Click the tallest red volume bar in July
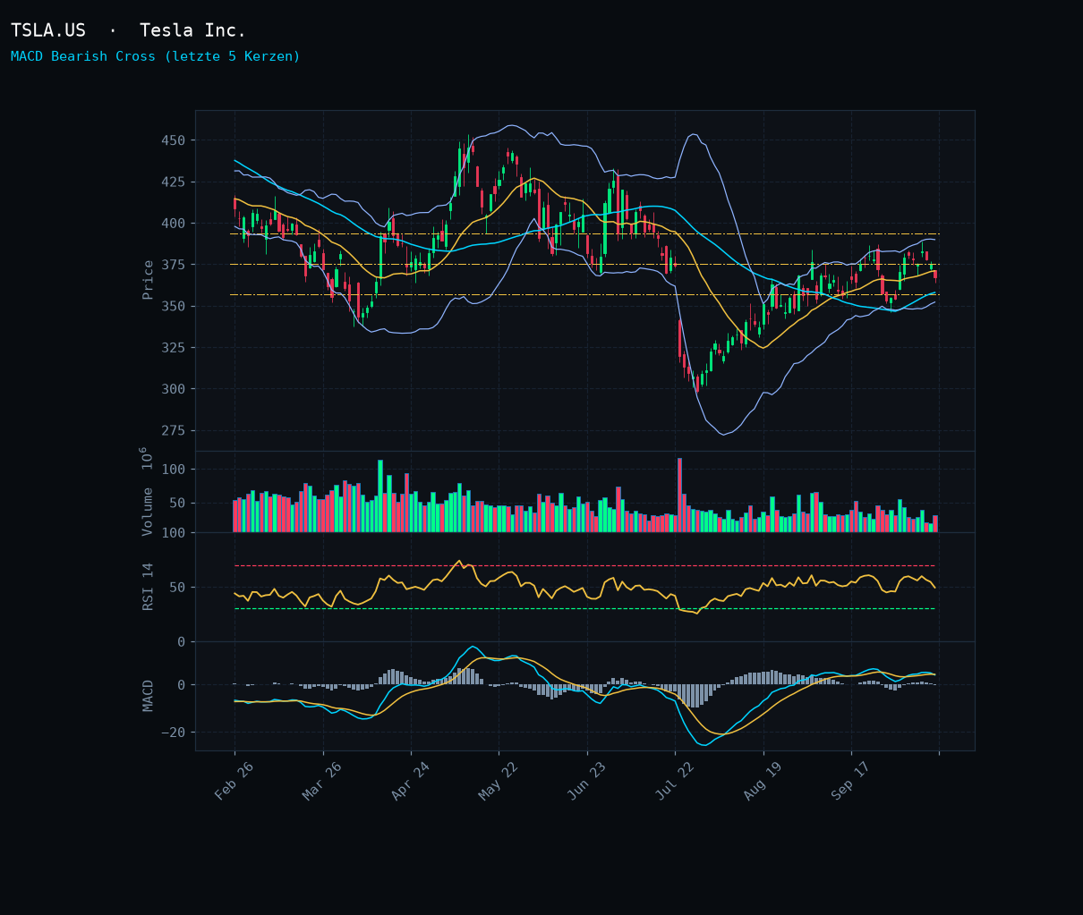Screen dimensions: 1083x915 tap(679, 496)
